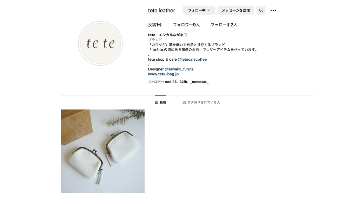The height and width of the screenshot is (204, 355).
Task: Visit the www.tete-bag.jp website link
Action: coord(163,74)
